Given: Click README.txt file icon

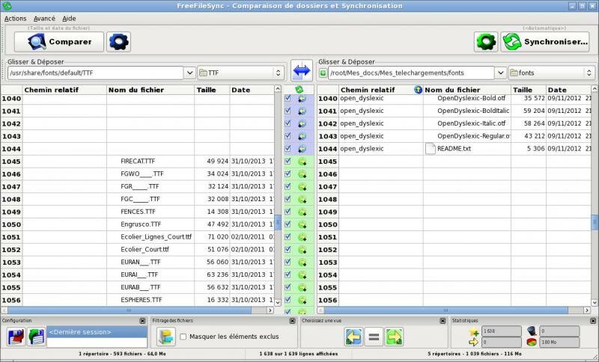Looking at the screenshot, I should point(431,149).
